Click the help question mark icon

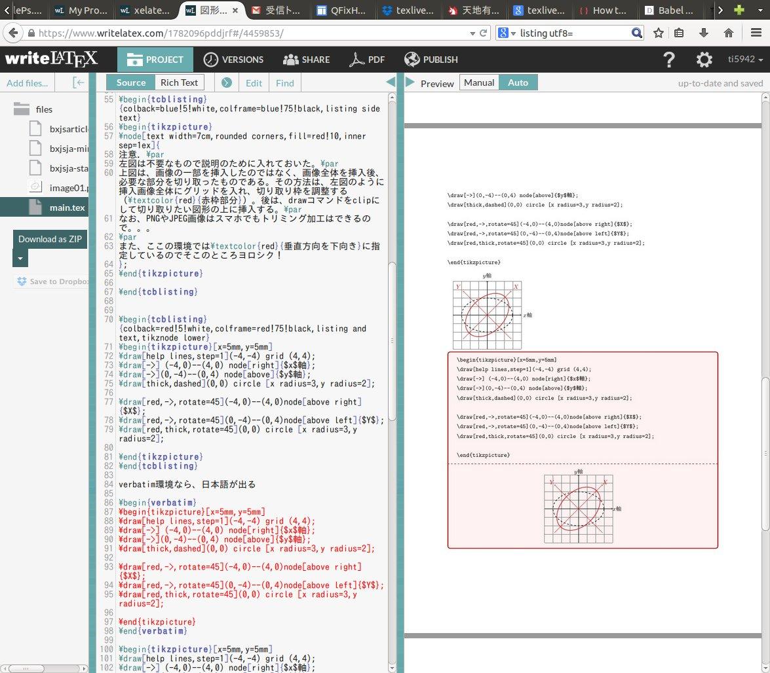coord(669,60)
